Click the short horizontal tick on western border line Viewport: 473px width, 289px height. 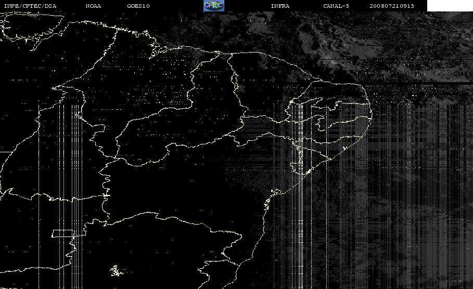(106, 195)
